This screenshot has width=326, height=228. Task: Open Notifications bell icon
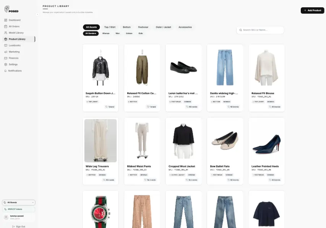pos(5,71)
